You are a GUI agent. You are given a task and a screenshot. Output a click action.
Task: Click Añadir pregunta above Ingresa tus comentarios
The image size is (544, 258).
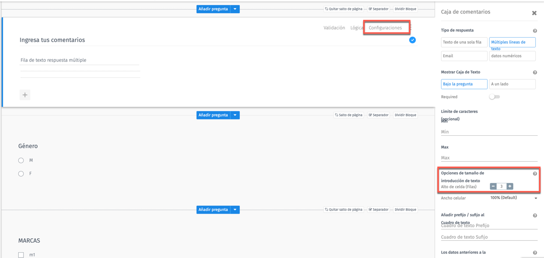point(213,9)
